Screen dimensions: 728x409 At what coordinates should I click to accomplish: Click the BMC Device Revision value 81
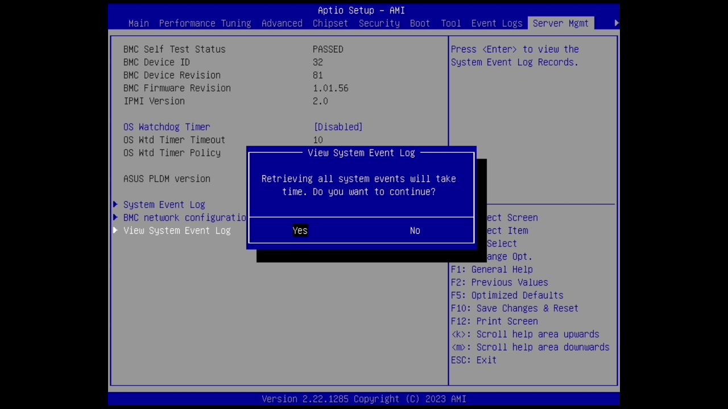pos(317,75)
